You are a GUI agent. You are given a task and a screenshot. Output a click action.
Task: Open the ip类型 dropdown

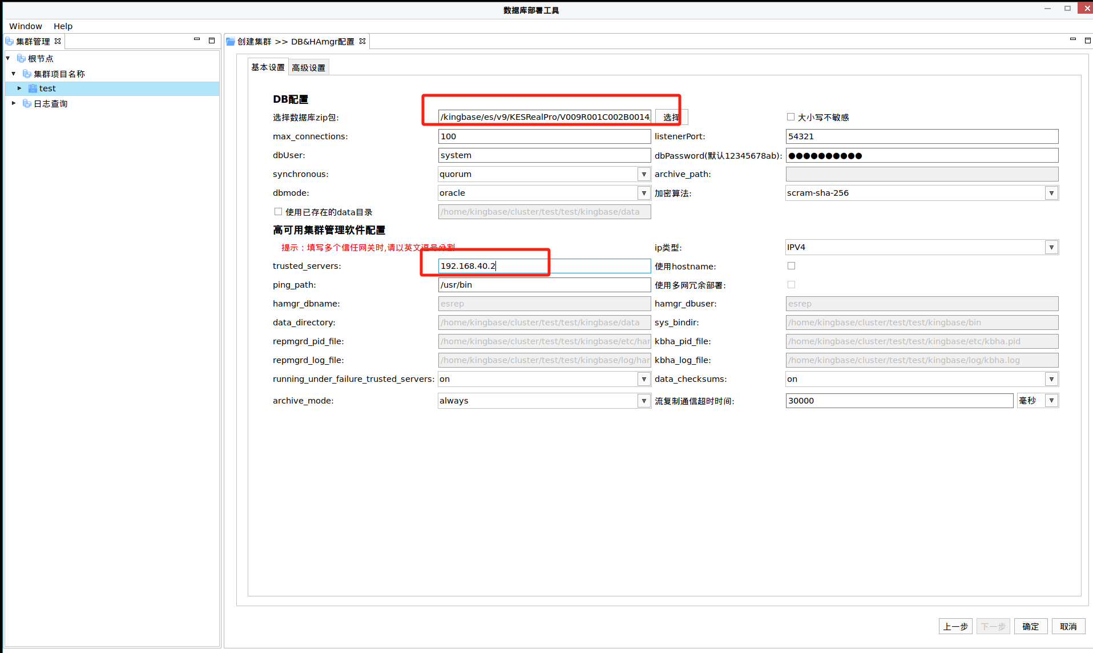coord(1051,247)
